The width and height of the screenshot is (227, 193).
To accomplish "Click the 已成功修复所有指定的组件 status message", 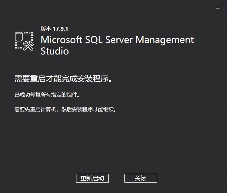I will (x=47, y=95).
